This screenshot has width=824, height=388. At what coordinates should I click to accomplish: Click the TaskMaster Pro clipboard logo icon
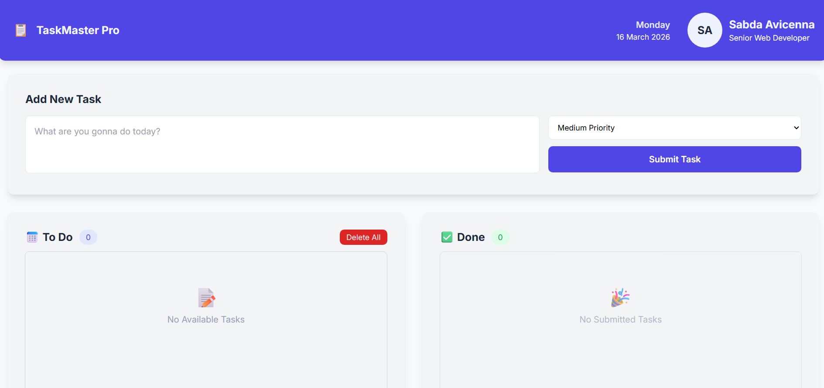click(21, 30)
